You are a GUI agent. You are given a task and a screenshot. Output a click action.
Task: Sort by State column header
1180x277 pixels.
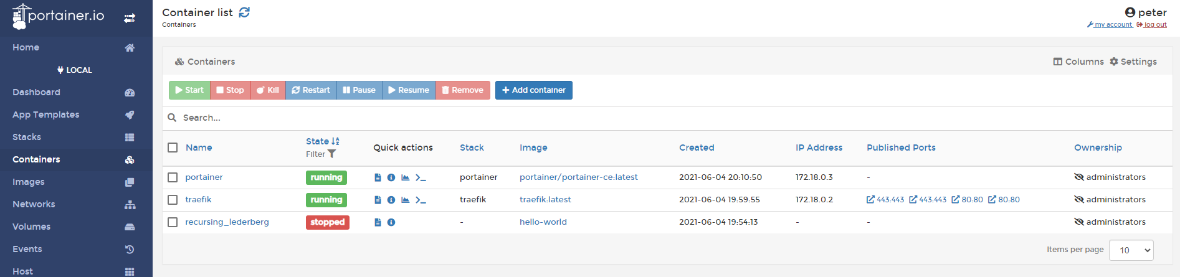point(323,141)
